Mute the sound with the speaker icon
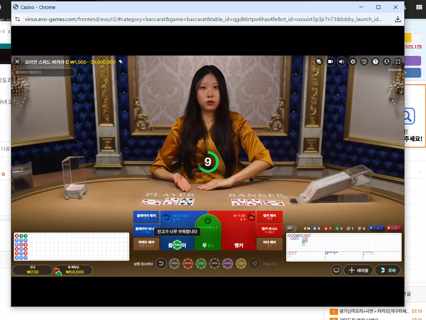This screenshot has height=320, width=426. (341, 62)
